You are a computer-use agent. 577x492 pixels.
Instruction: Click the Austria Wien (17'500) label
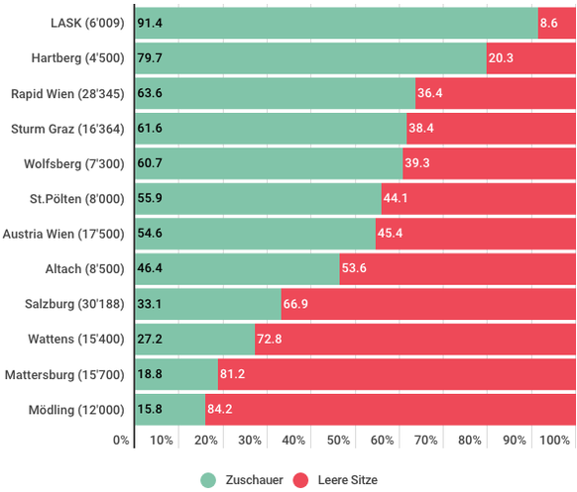pos(63,234)
